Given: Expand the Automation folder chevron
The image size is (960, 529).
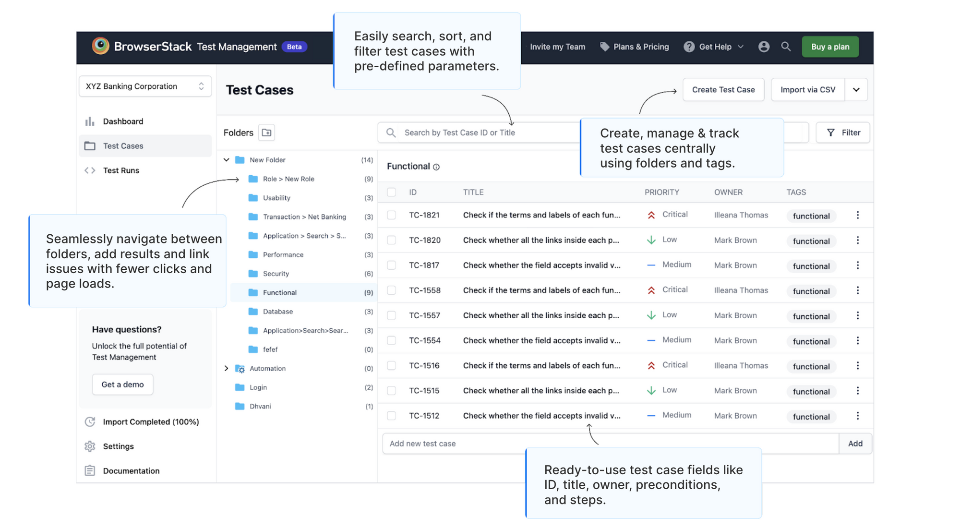Looking at the screenshot, I should tap(227, 368).
